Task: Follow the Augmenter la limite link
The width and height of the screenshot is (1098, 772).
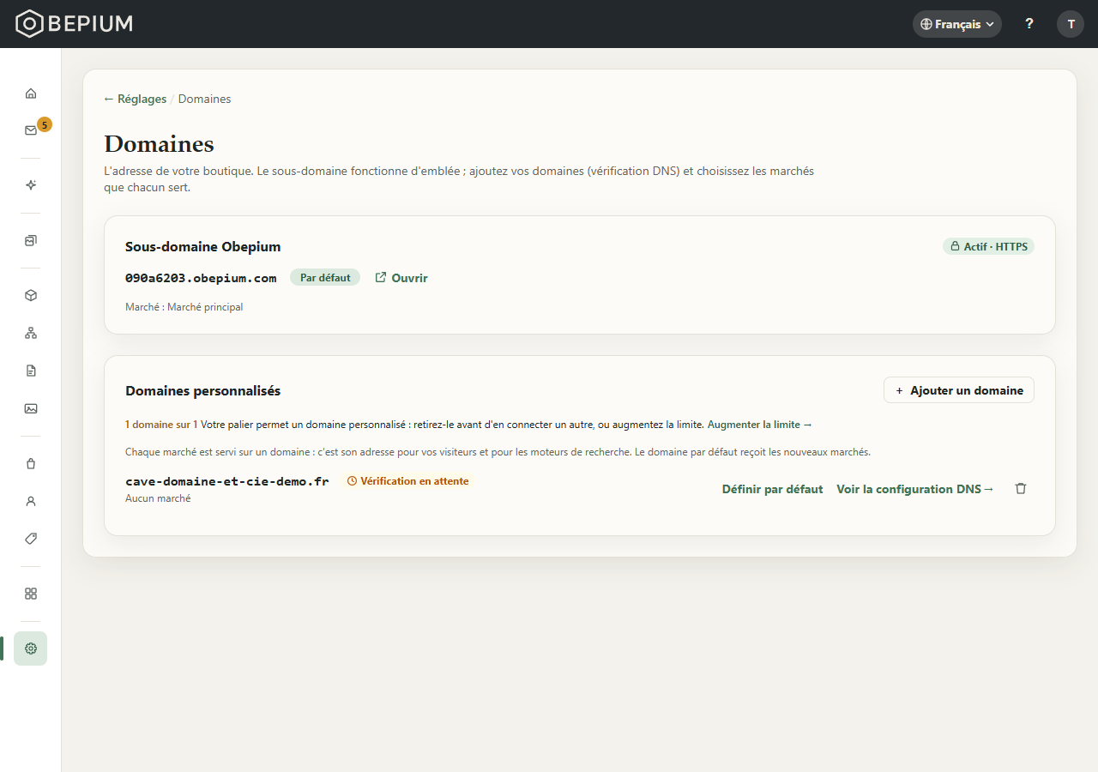Action: 760,425
